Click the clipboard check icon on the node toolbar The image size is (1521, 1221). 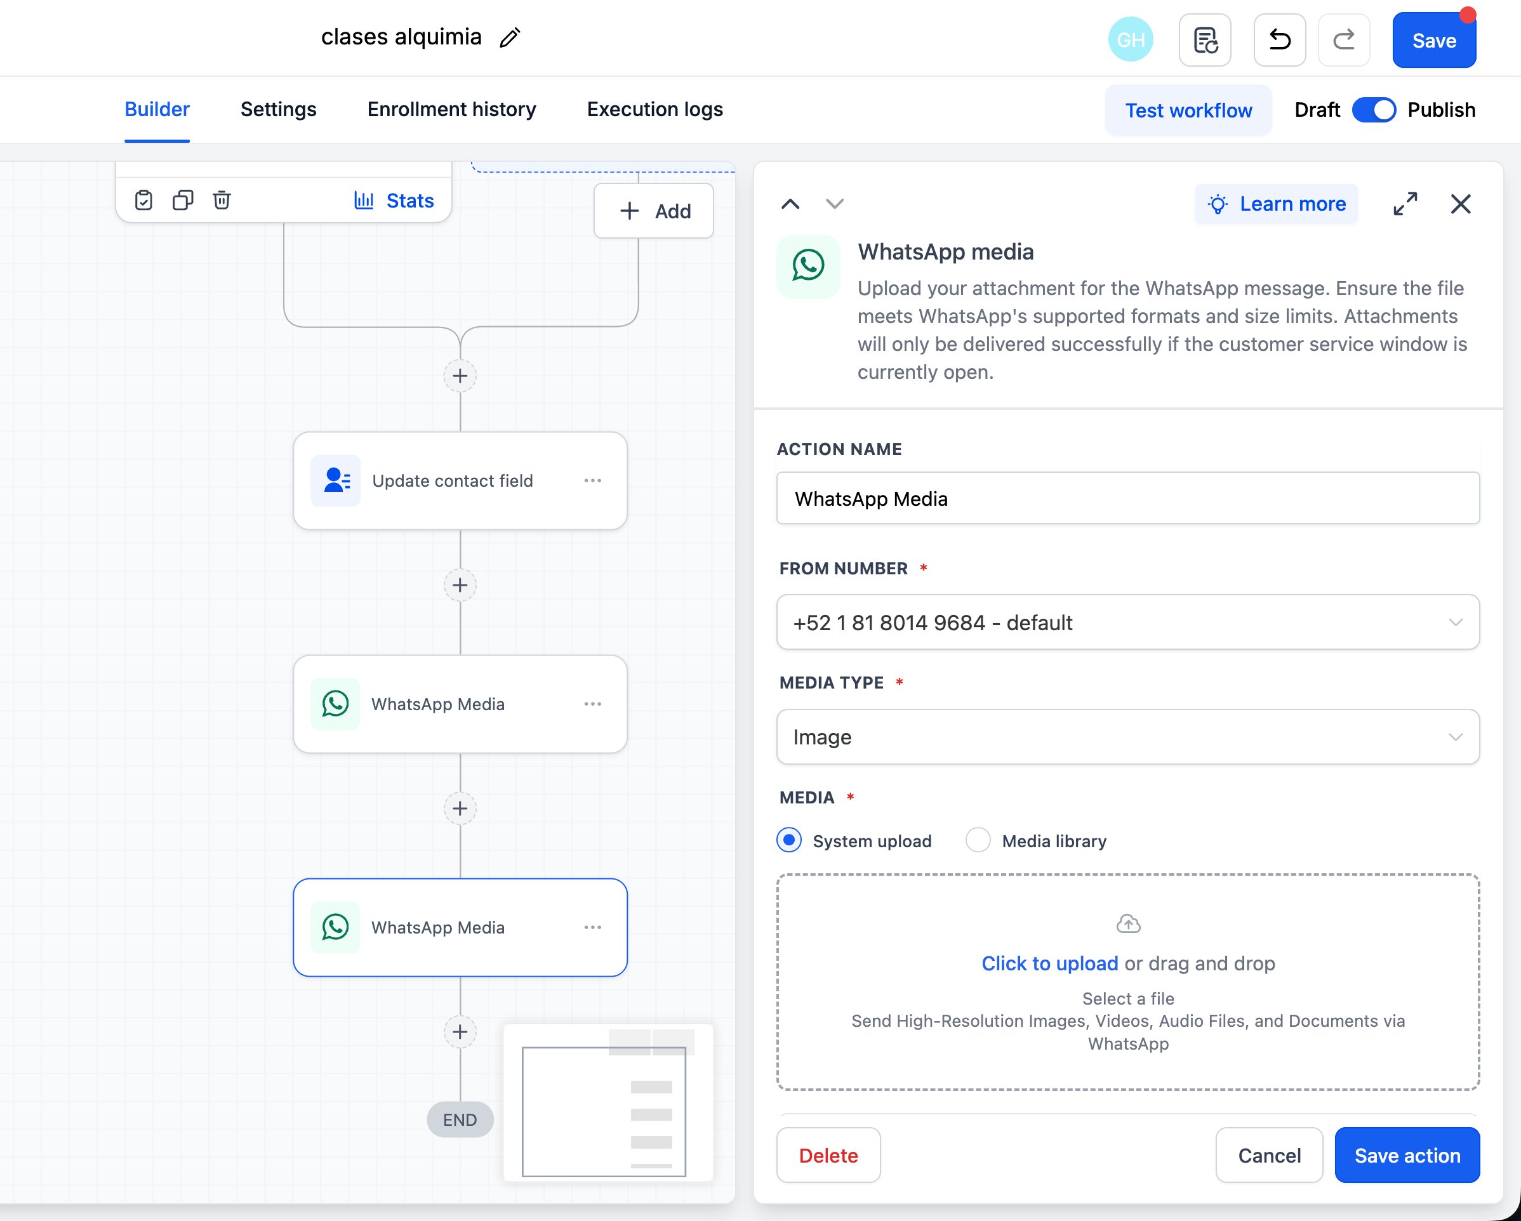coord(143,201)
